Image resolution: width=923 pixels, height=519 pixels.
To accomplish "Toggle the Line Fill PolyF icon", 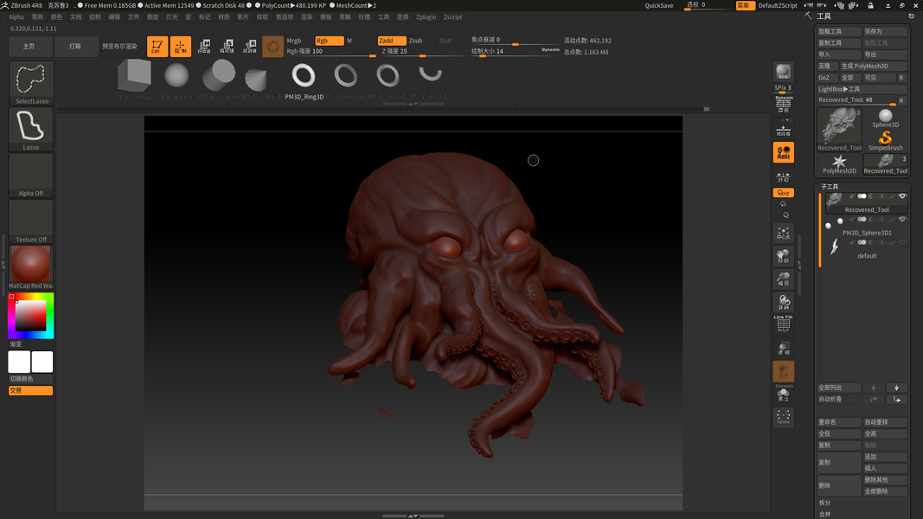I will point(784,324).
